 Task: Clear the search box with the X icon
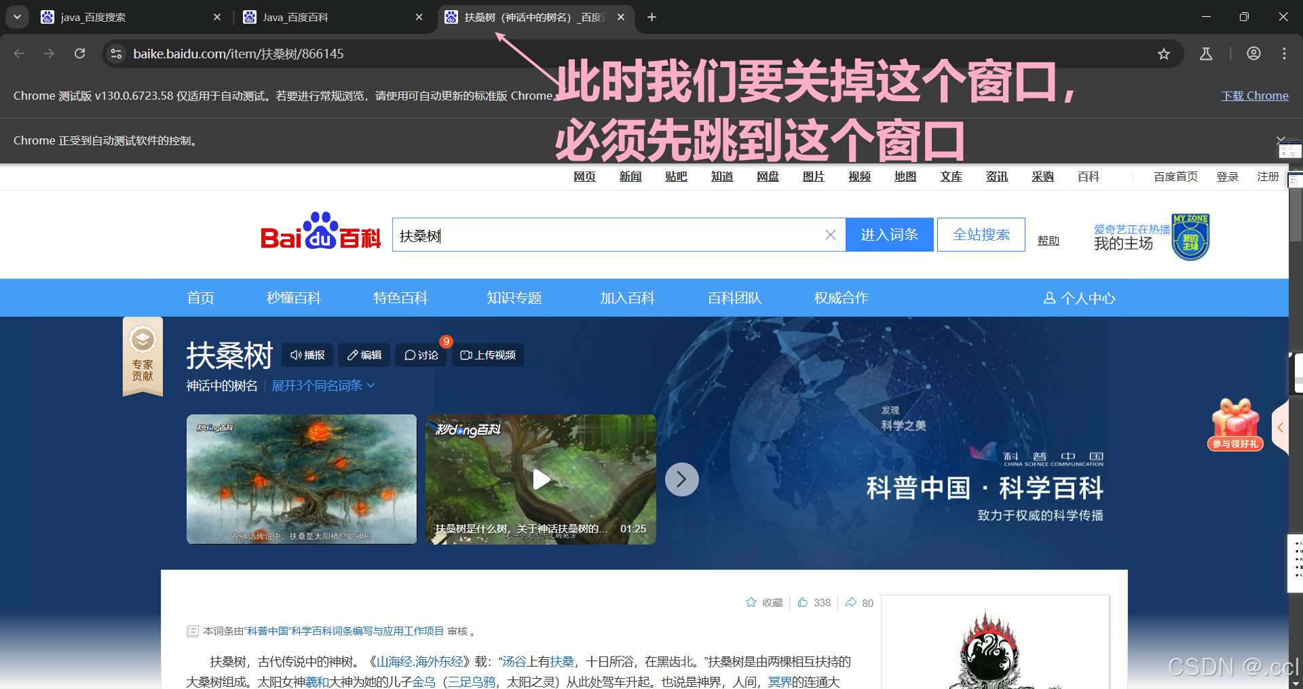coord(830,235)
